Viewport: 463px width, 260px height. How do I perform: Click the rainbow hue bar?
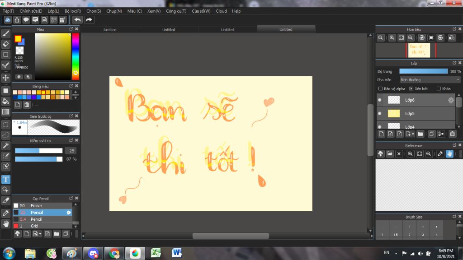76,56
